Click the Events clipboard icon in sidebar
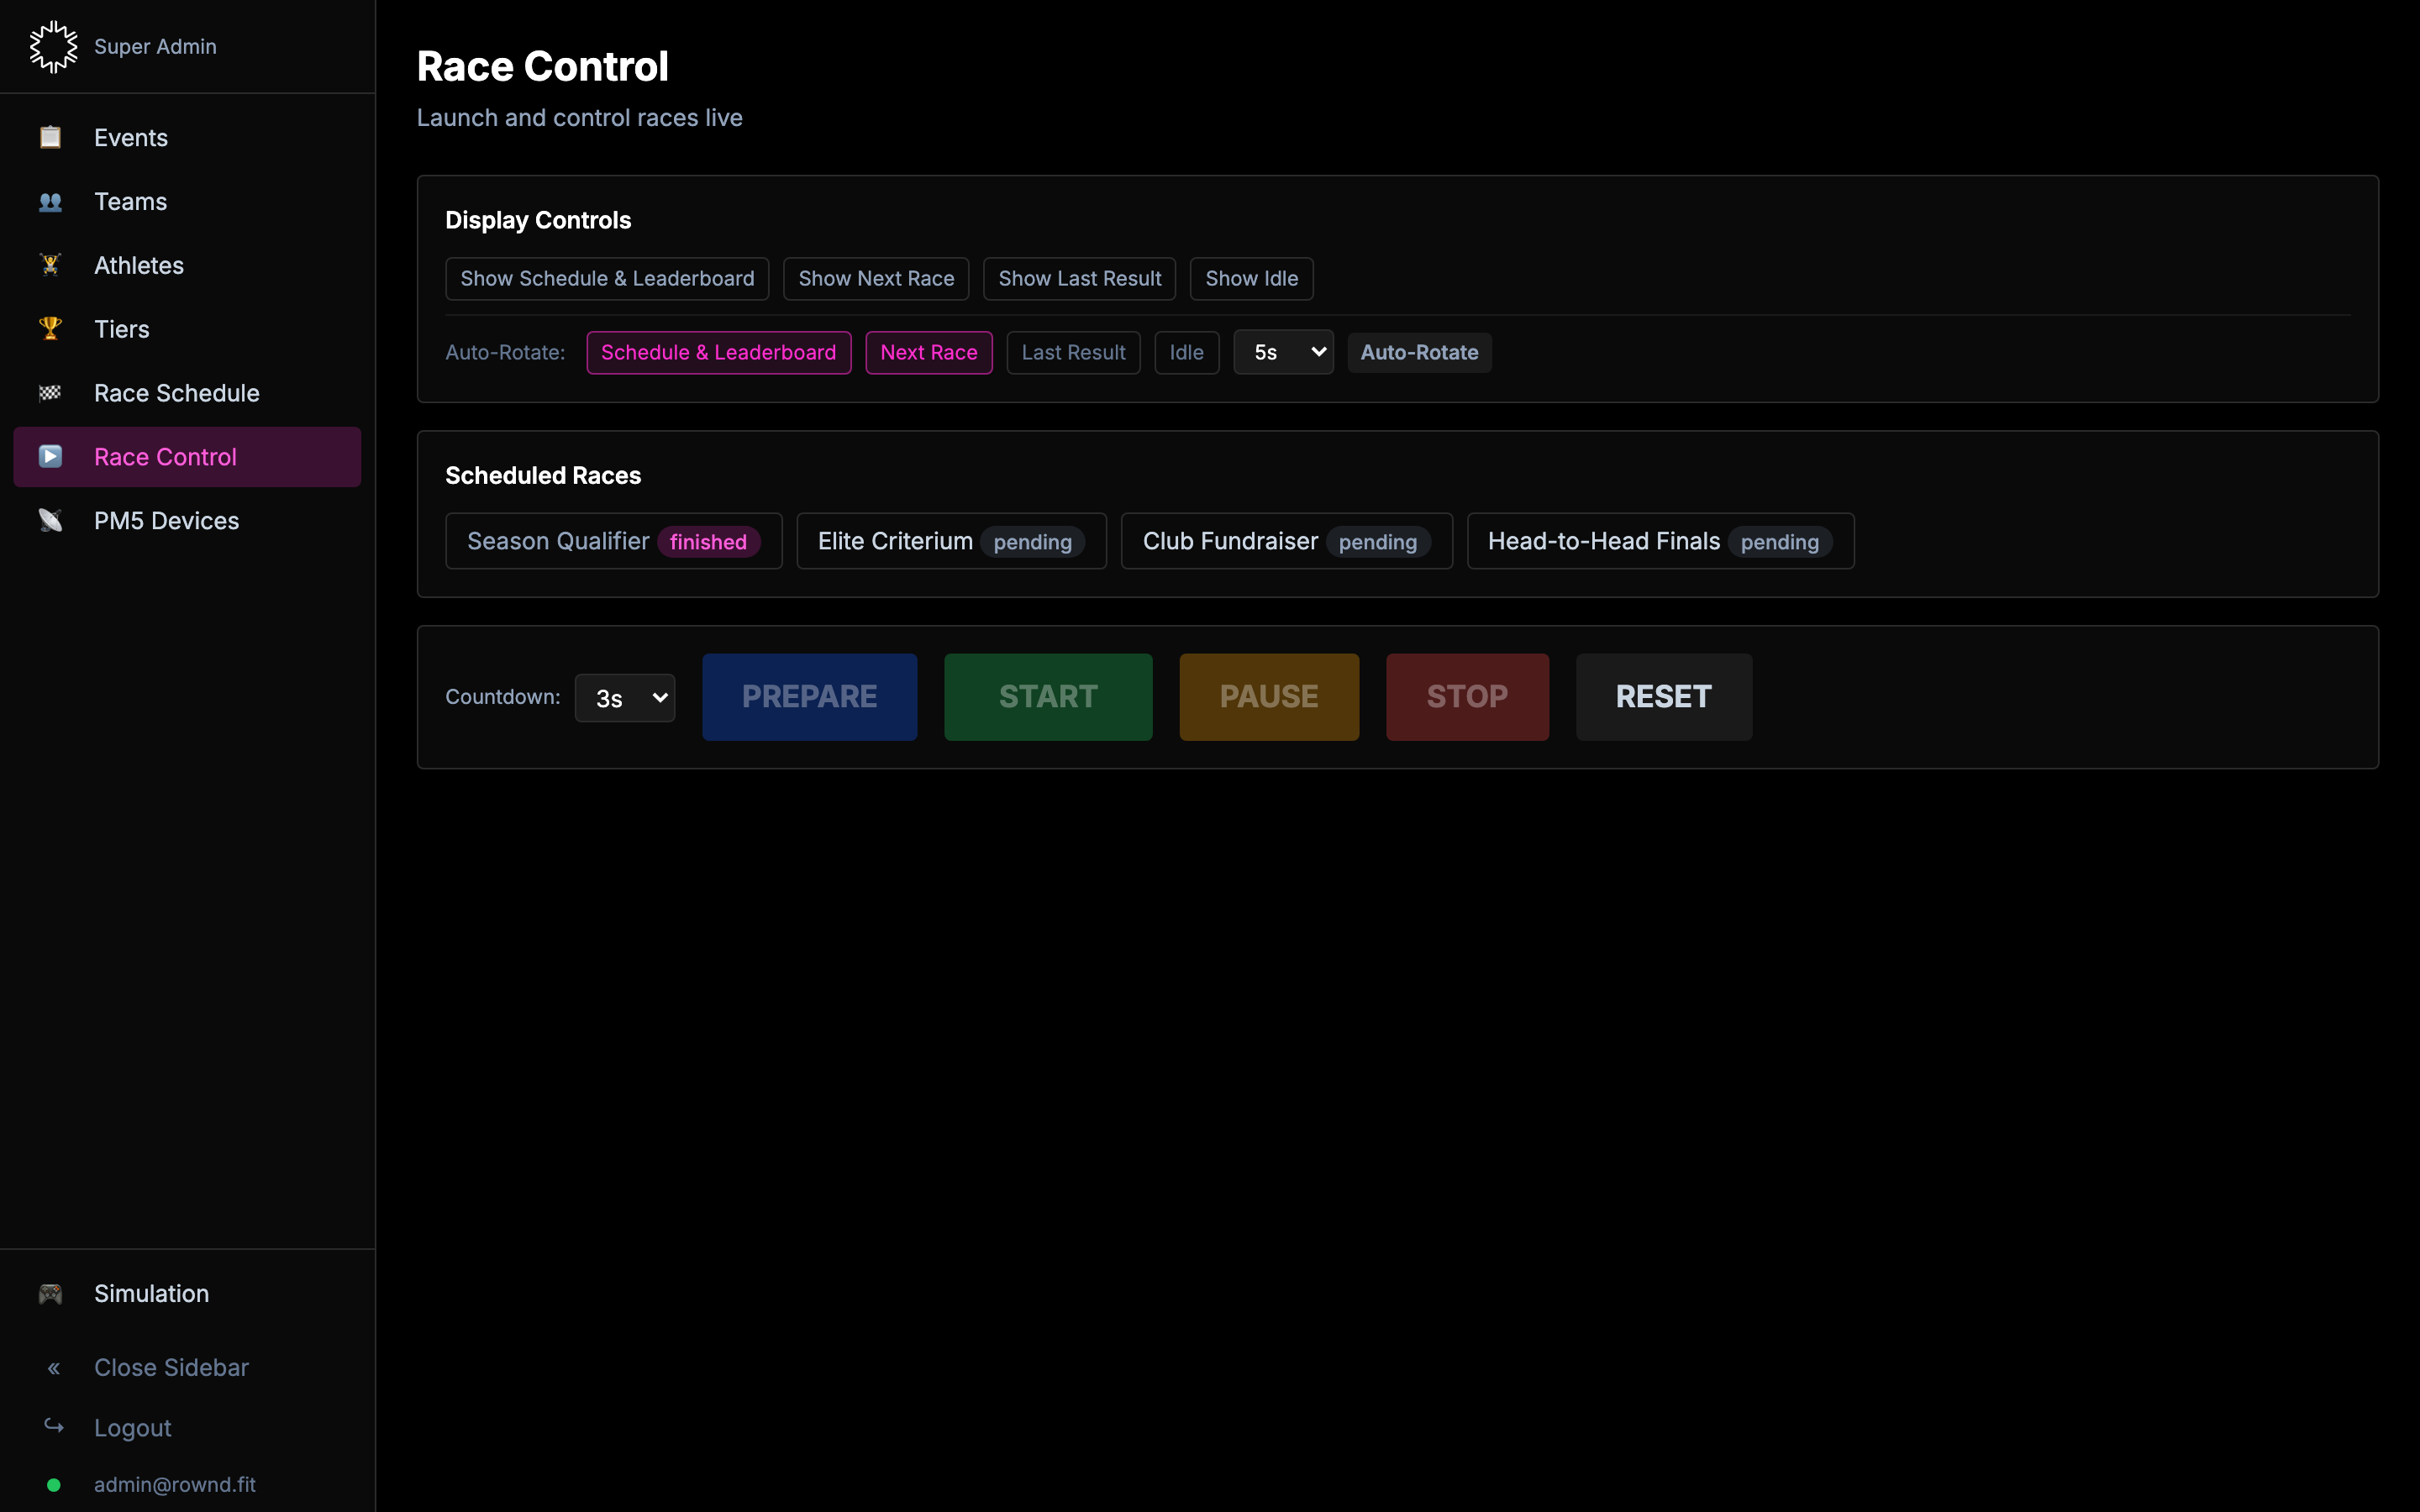This screenshot has width=2420, height=1512. (x=51, y=137)
